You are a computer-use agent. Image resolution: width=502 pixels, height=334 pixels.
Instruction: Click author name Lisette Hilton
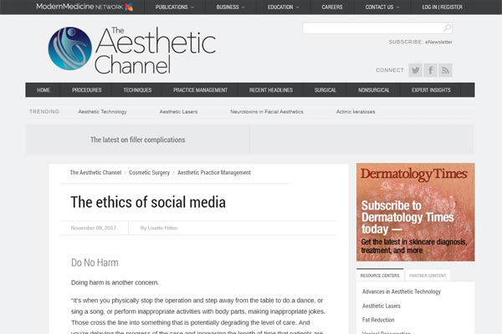162,228
